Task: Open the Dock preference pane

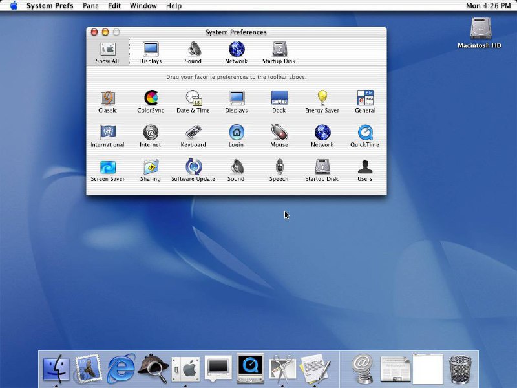Action: pos(279,102)
